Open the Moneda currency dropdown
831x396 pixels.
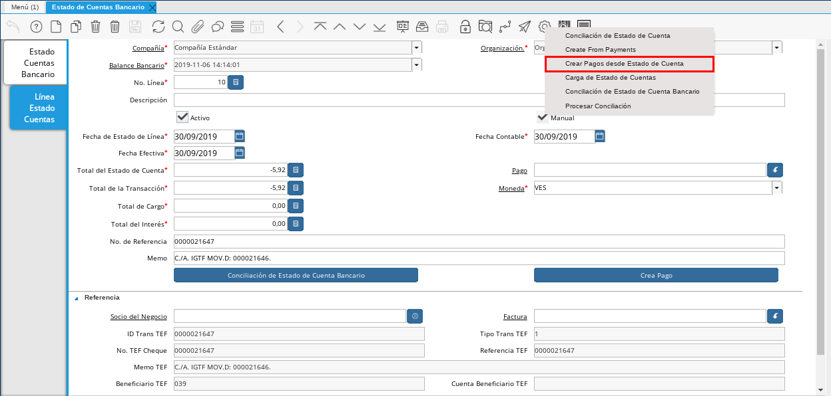(776, 188)
